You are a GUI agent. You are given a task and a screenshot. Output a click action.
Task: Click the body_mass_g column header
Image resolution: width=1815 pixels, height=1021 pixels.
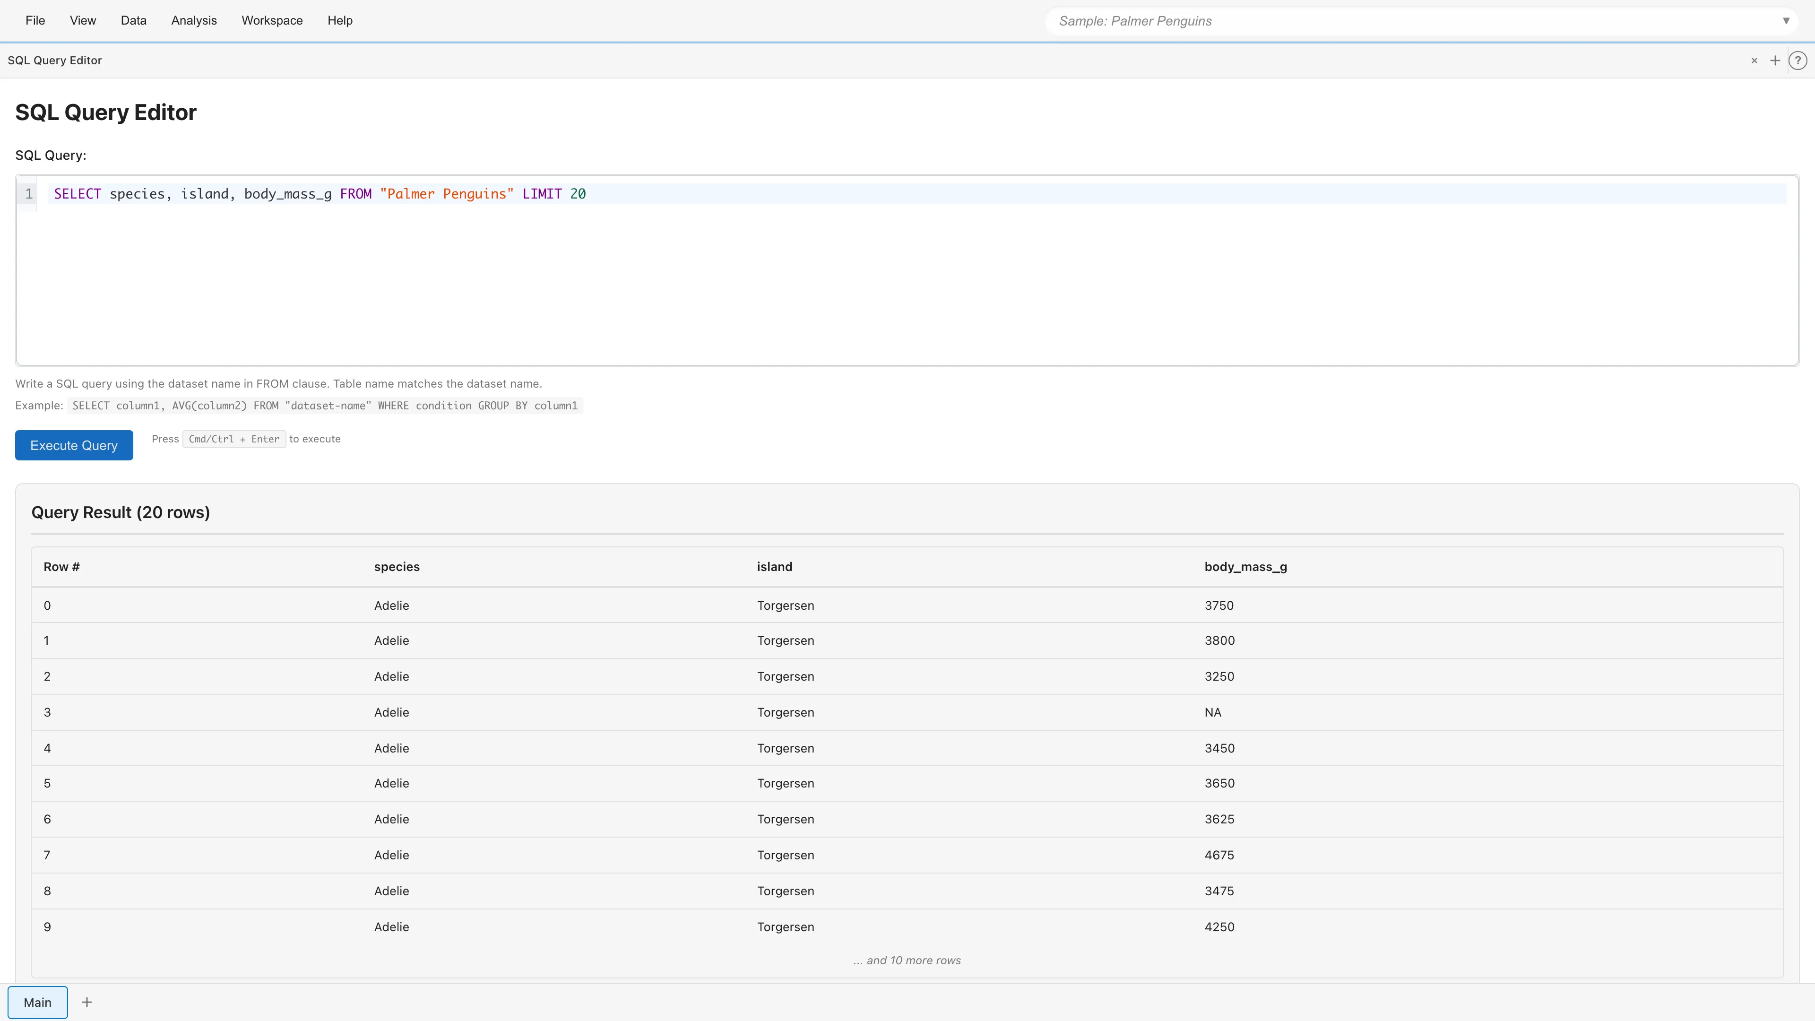pos(1245,567)
